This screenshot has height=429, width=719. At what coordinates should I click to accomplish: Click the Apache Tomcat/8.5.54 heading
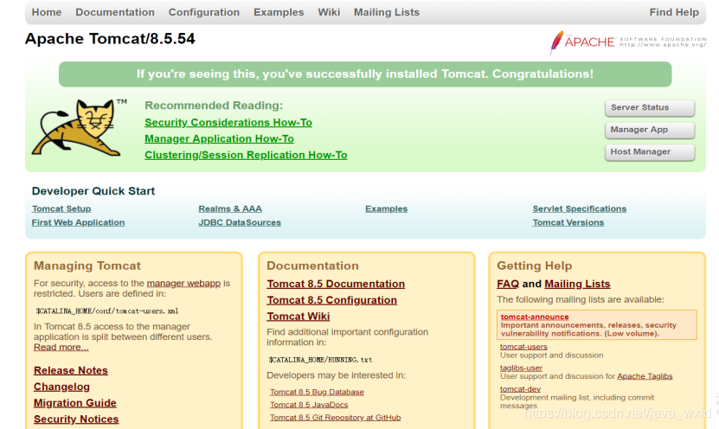110,39
